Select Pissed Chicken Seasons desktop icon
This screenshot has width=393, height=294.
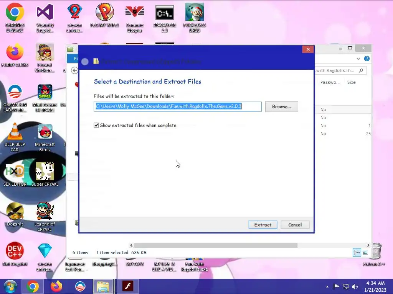(x=45, y=57)
